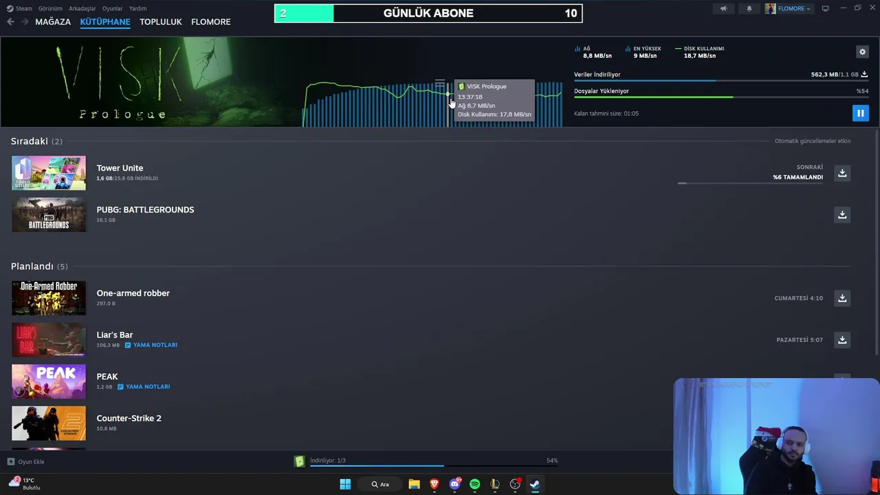Open Liar's Bar YAMA NOTLARI link
Viewport: 880px width, 495px height.
click(151, 345)
